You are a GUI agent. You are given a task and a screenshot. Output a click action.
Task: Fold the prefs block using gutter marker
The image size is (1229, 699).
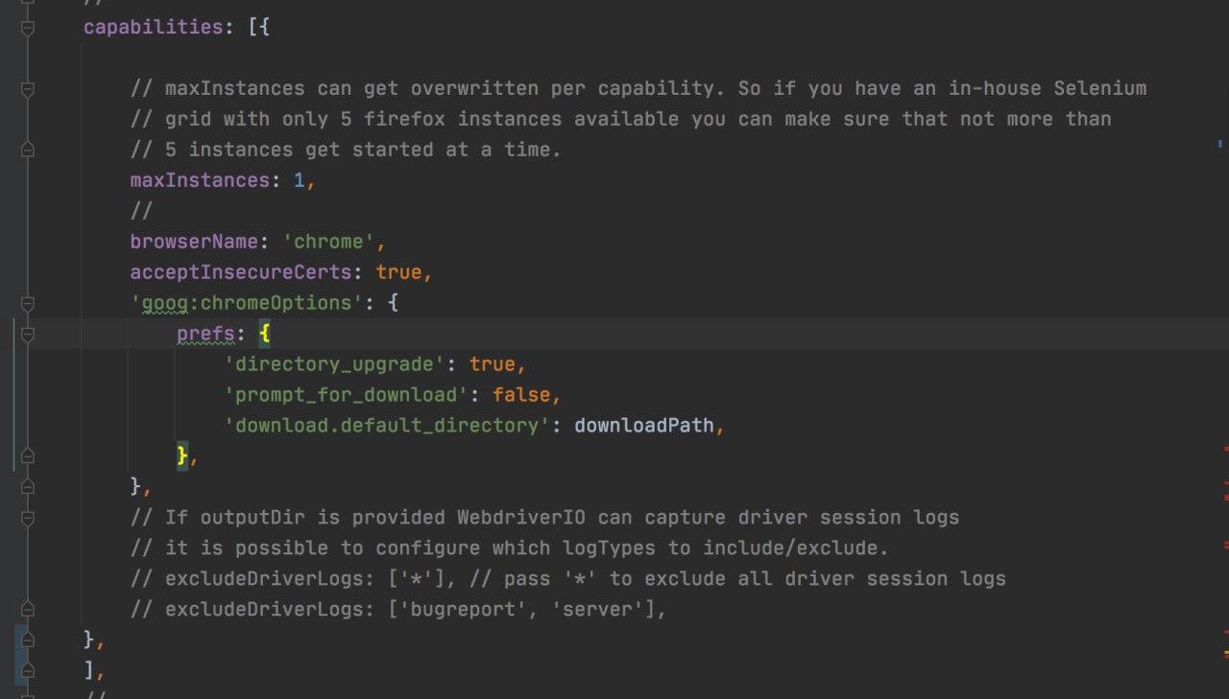pyautogui.click(x=27, y=335)
